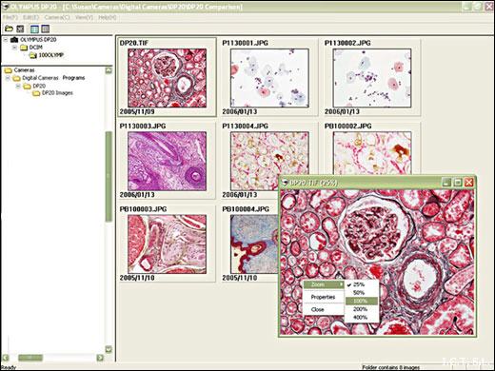This screenshot has height=371, width=495.
Task: Select 200% zoom option
Action: tap(362, 309)
